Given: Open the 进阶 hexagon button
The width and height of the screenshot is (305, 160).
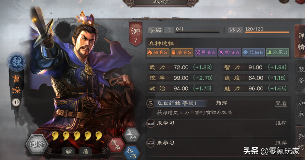Looking at the screenshot, I should (37, 144).
